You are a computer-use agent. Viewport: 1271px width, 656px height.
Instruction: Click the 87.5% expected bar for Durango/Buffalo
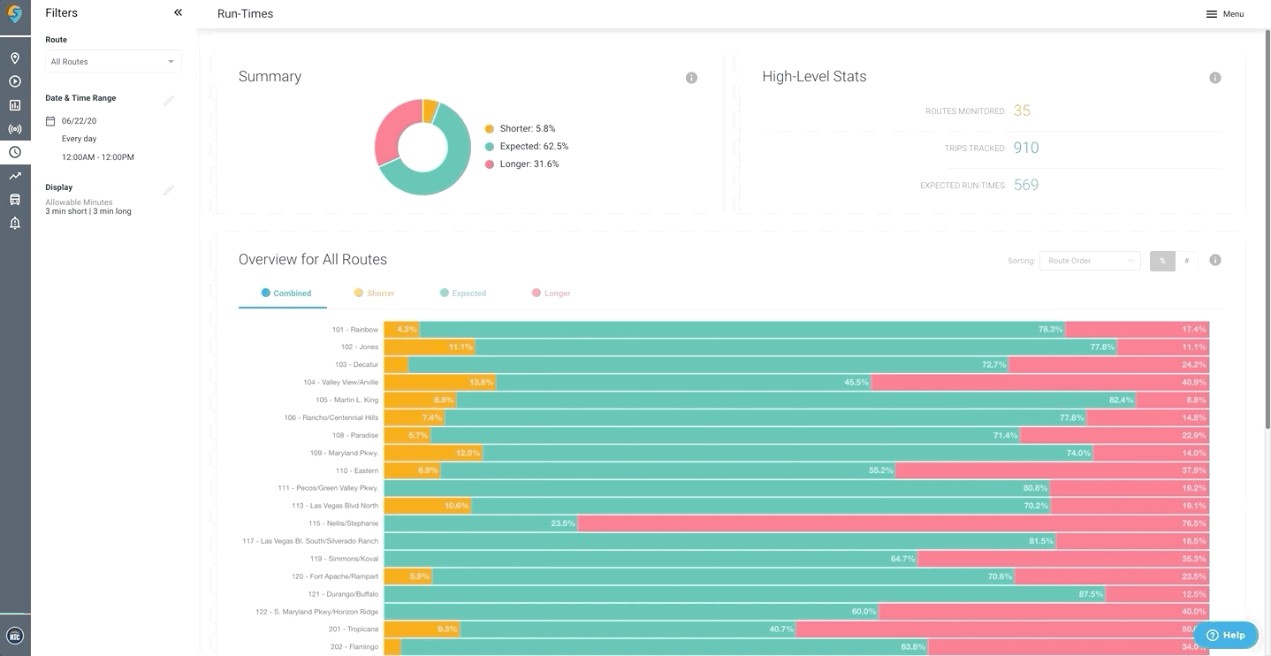tap(745, 594)
